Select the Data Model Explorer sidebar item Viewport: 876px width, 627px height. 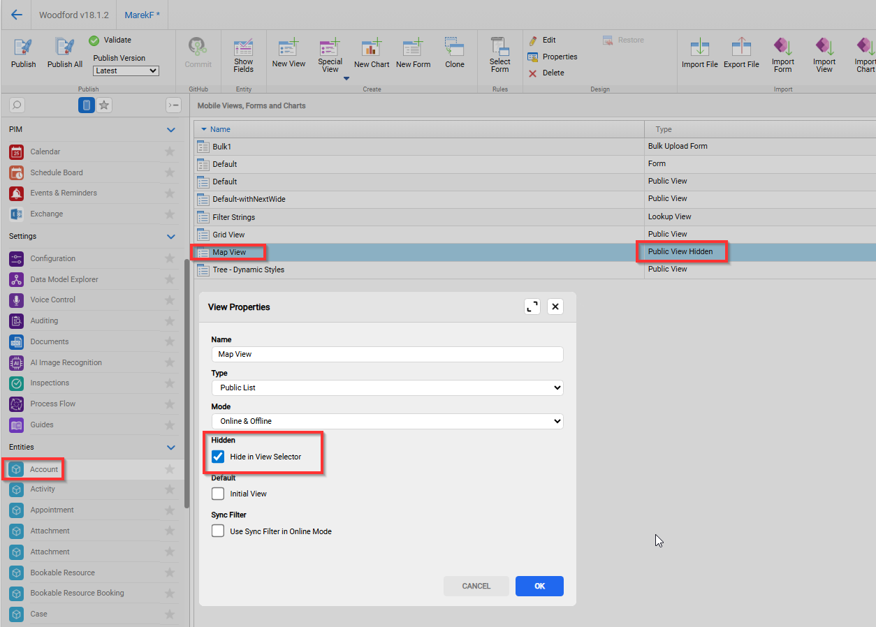point(64,279)
